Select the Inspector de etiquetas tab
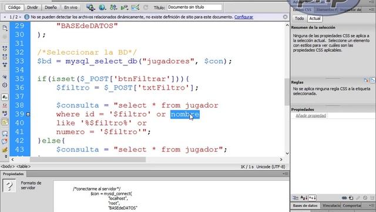 [351, 10]
